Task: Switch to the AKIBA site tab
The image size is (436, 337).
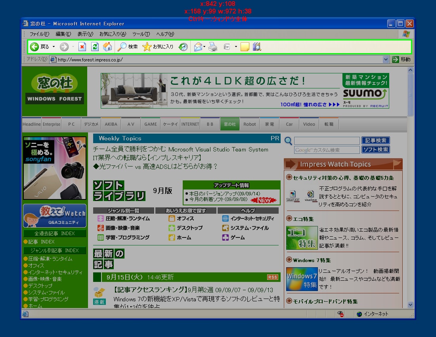Action: tap(111, 124)
